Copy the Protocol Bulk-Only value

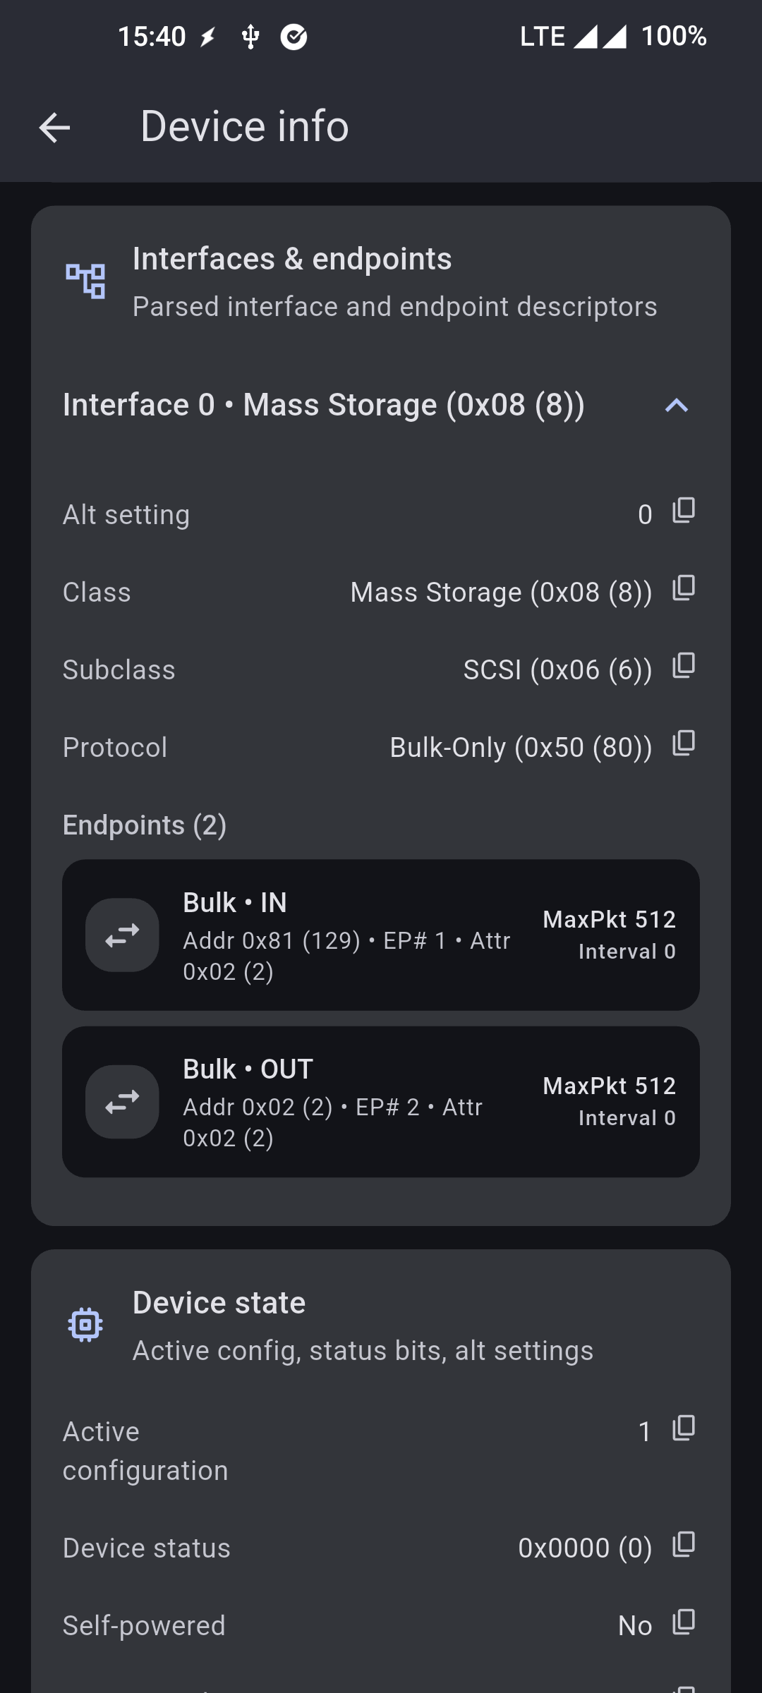684,744
